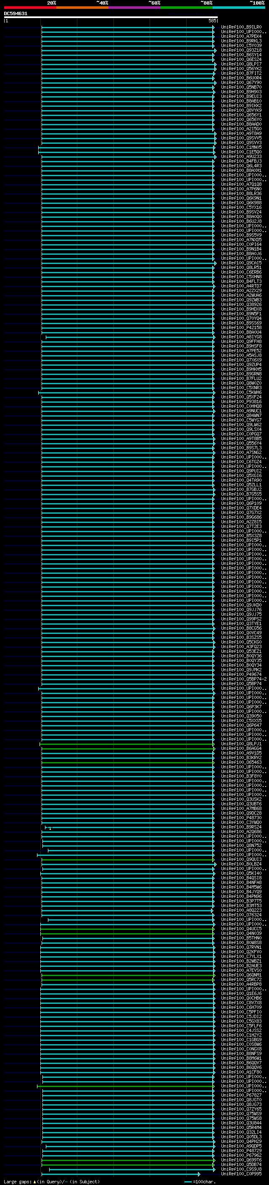The image size is (269, 1185).
Task: Open hit UniRef100_Q8LPI7
Action: [x=241, y=64]
